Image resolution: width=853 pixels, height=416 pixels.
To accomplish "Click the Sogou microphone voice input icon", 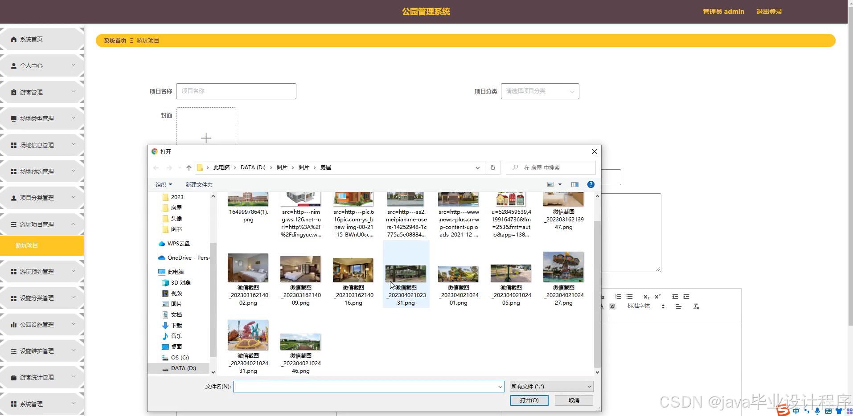I will pyautogui.click(x=817, y=411).
